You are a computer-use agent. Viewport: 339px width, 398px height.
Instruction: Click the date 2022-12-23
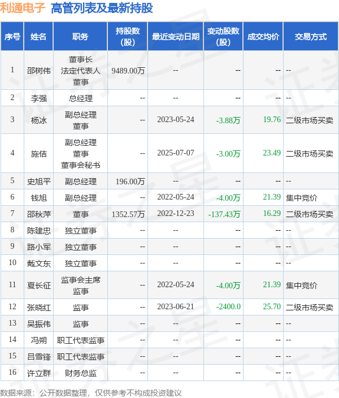(x=176, y=214)
